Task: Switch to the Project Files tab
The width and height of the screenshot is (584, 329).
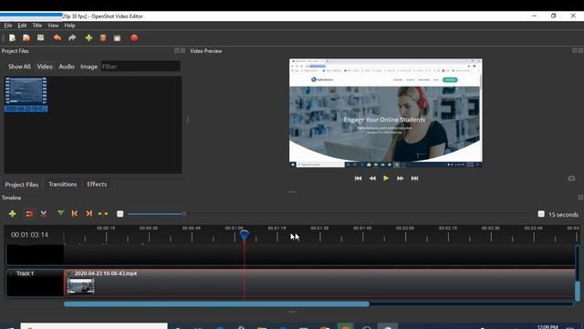Action: 22,185
